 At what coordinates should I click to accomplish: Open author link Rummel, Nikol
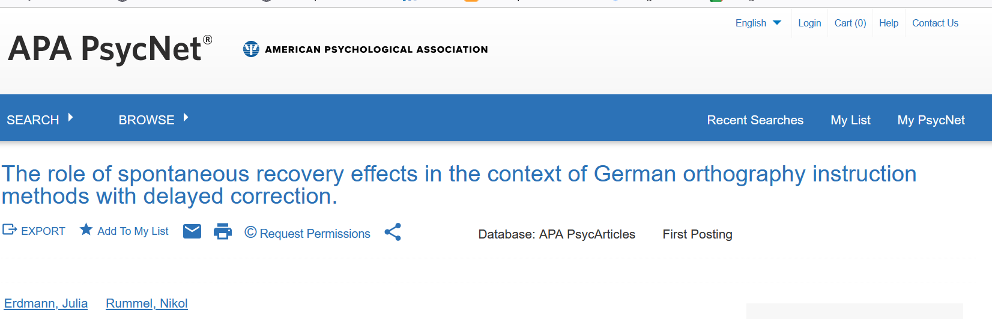(147, 303)
